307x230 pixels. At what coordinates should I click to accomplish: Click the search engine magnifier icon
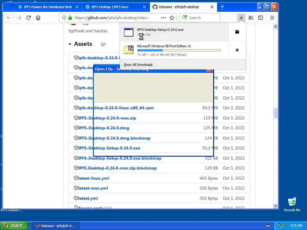tap(184, 18)
